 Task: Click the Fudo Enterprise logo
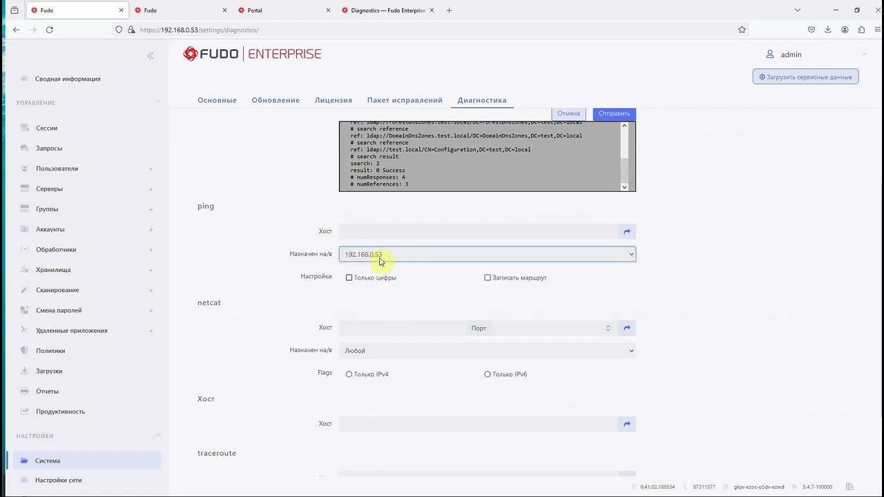(x=252, y=54)
